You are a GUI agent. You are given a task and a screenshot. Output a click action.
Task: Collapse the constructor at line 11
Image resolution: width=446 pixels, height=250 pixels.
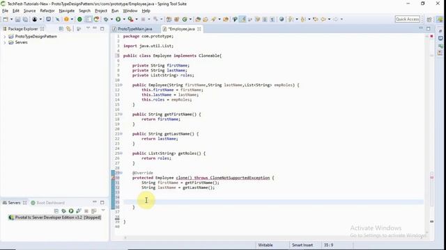[x=121, y=85]
